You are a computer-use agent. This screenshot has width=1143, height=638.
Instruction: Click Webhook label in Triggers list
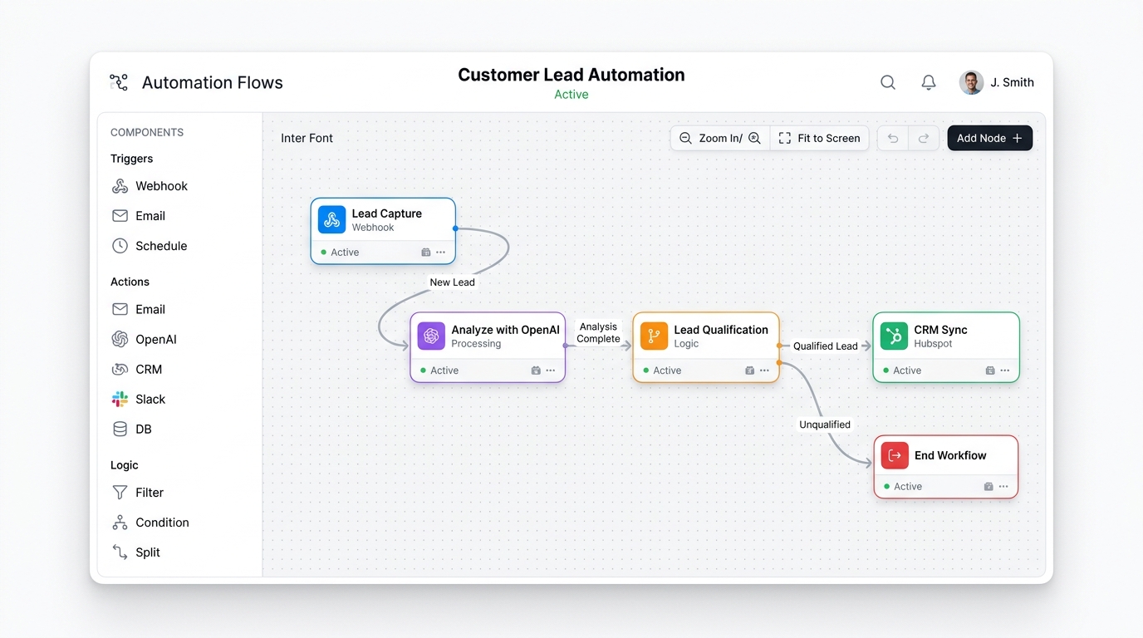coord(162,186)
